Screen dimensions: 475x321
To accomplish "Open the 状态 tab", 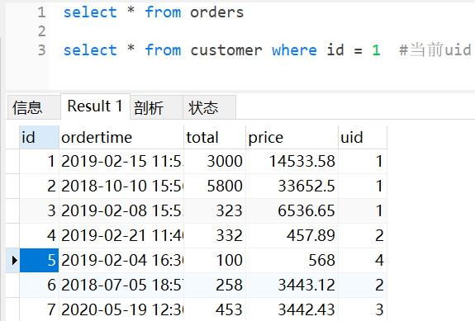I will tap(209, 107).
